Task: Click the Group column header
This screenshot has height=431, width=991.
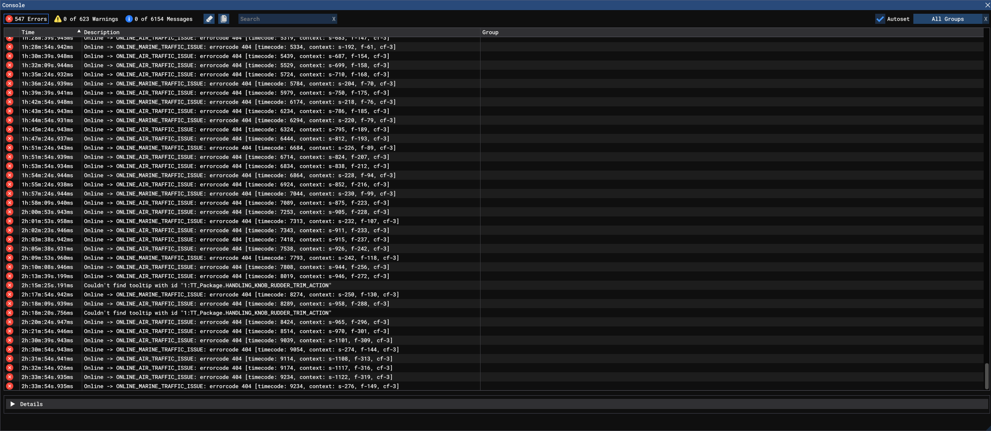Action: [x=490, y=32]
